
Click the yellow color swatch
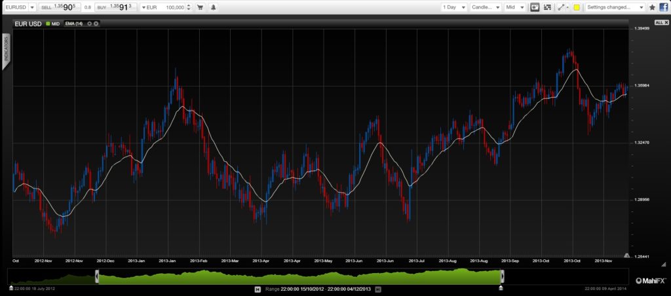577,7
